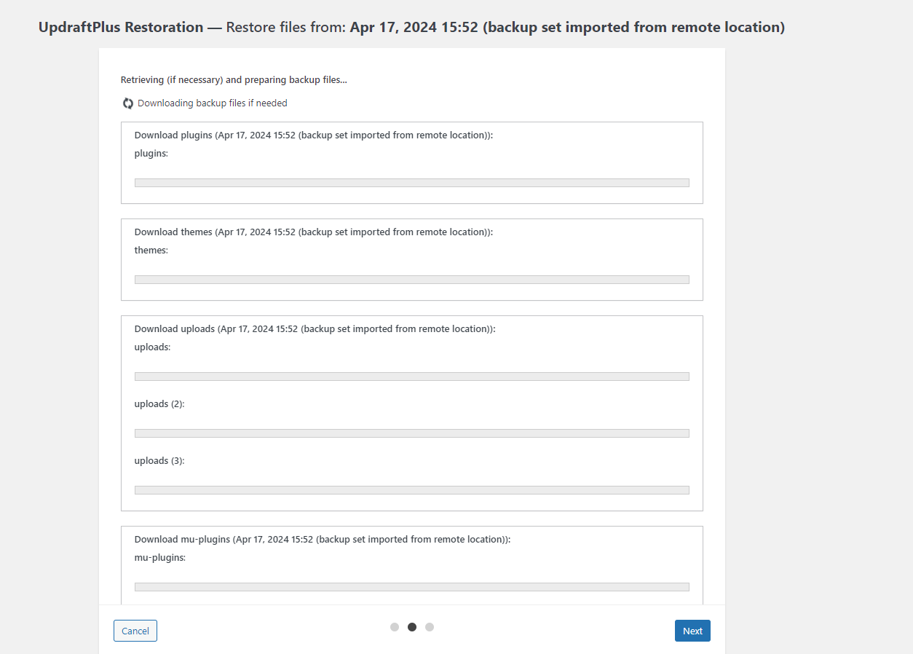Click the 'themes:' label
The height and width of the screenshot is (654, 913).
click(x=151, y=251)
